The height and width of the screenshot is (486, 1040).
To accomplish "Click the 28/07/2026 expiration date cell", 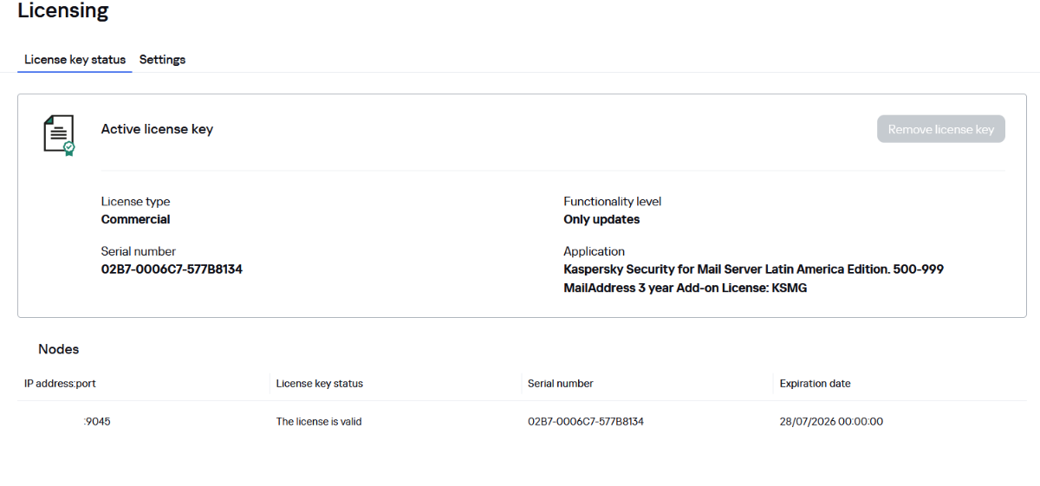I will coord(831,422).
